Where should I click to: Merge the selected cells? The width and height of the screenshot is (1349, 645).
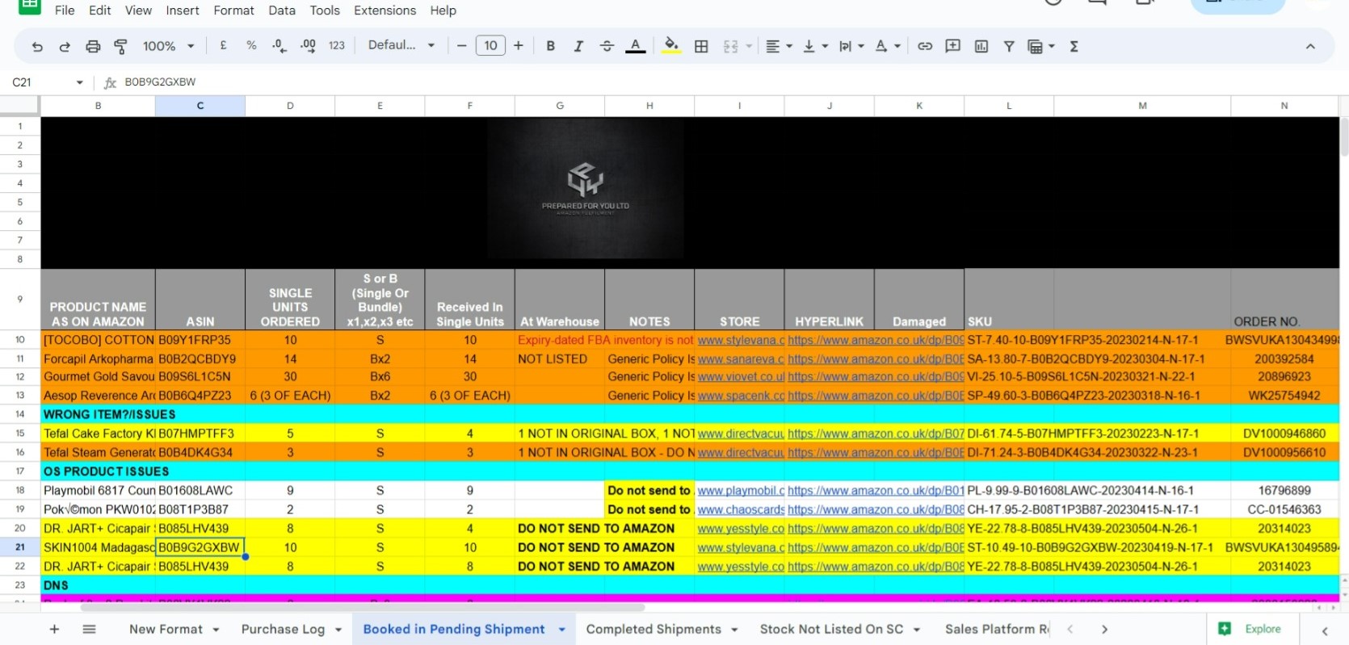point(731,47)
